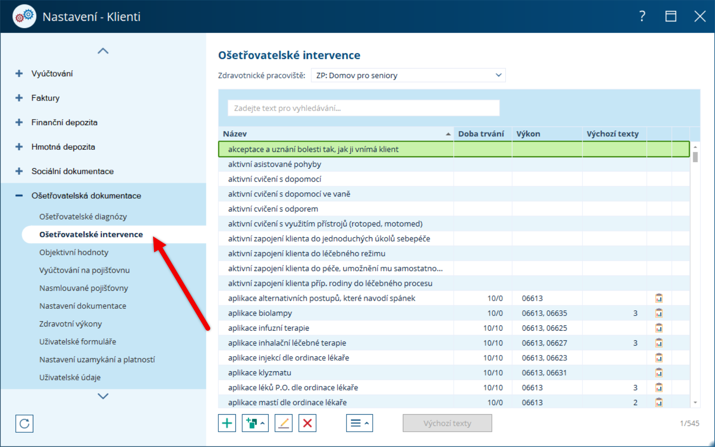
Task: Collapse the Ošetřovatelská dokumentace section
Action: point(19,195)
